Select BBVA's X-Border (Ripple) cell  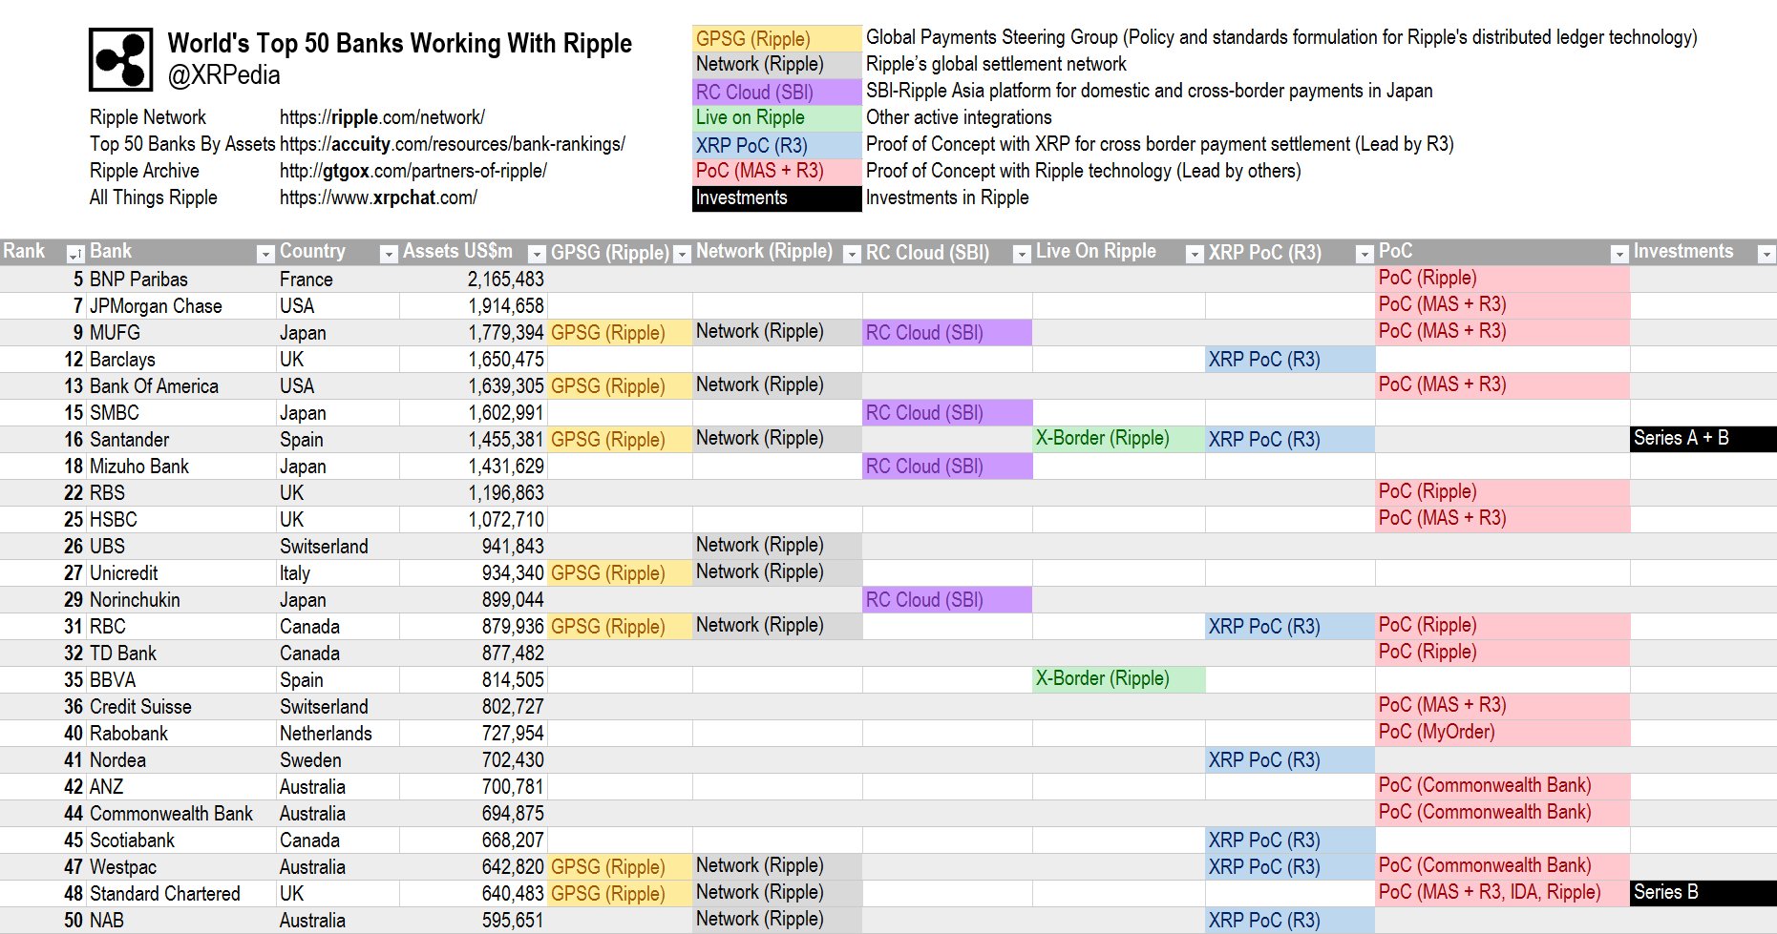[x=1118, y=679]
